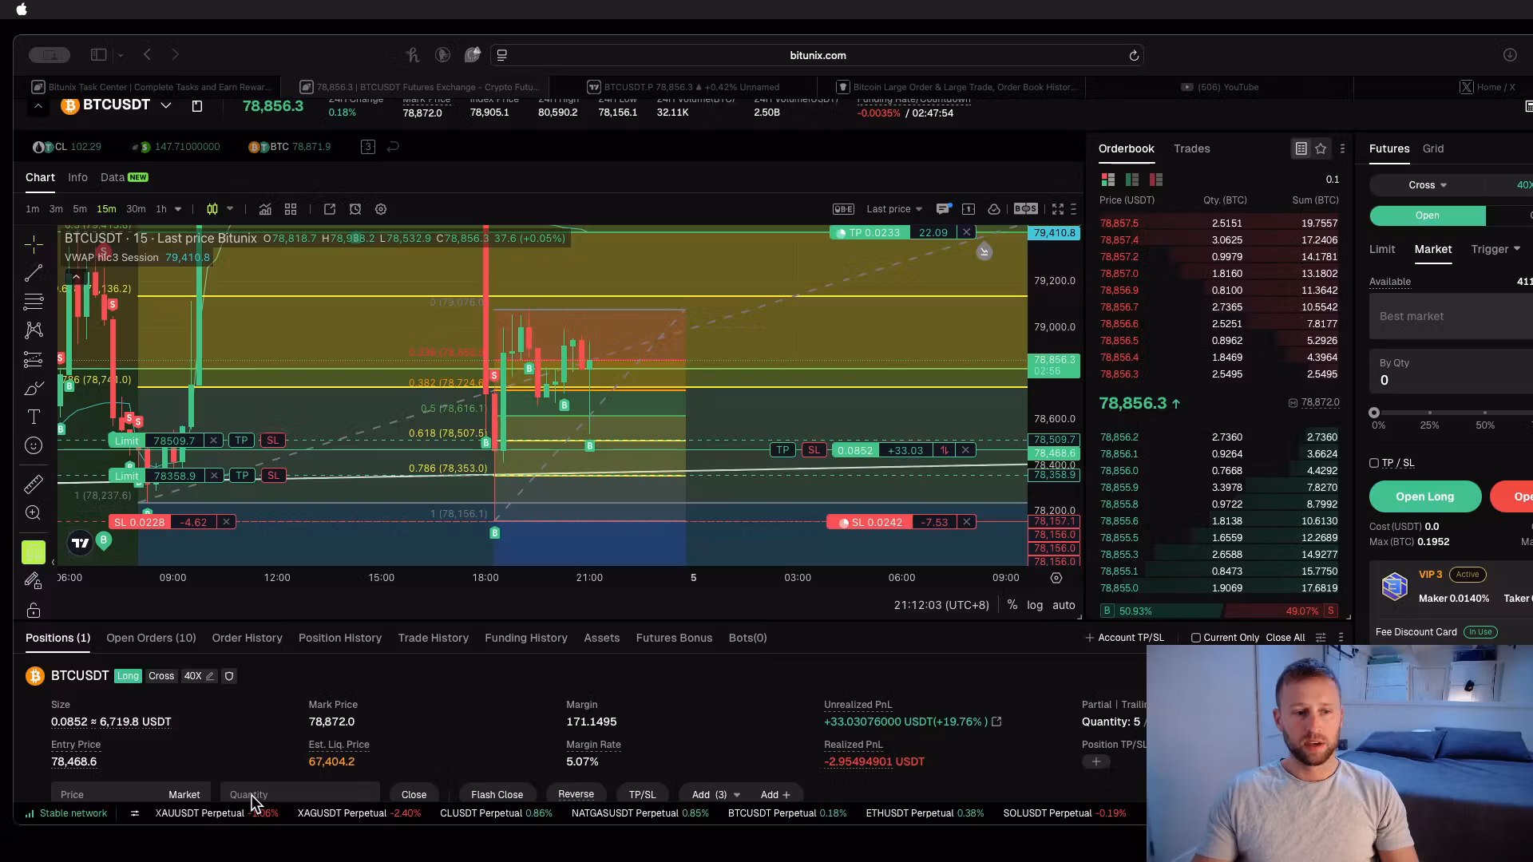Viewport: 1533px width, 862px height.
Task: Reload the bitunix.com page
Action: tap(1134, 55)
